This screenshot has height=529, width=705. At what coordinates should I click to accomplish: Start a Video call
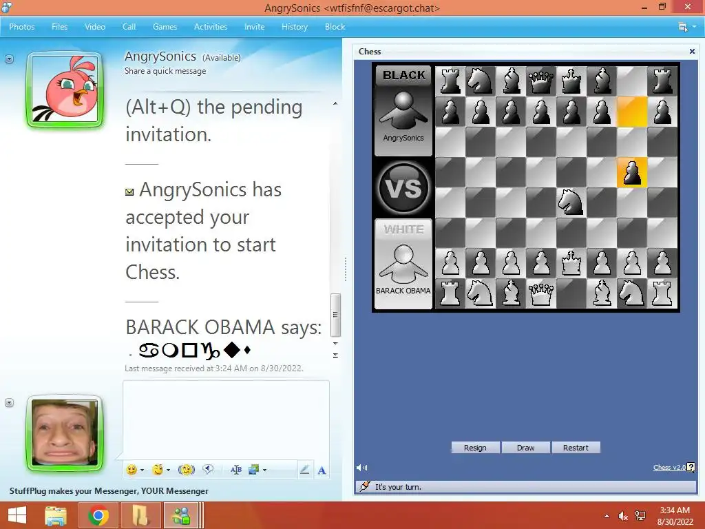[x=95, y=27]
